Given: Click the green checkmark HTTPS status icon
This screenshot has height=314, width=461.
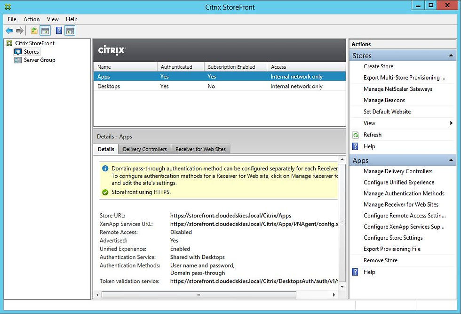Looking at the screenshot, I should coord(105,192).
